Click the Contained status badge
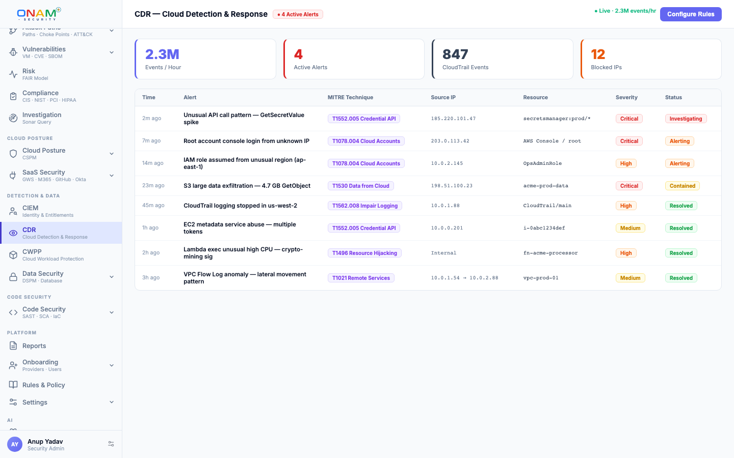The height and width of the screenshot is (458, 734). (683, 186)
